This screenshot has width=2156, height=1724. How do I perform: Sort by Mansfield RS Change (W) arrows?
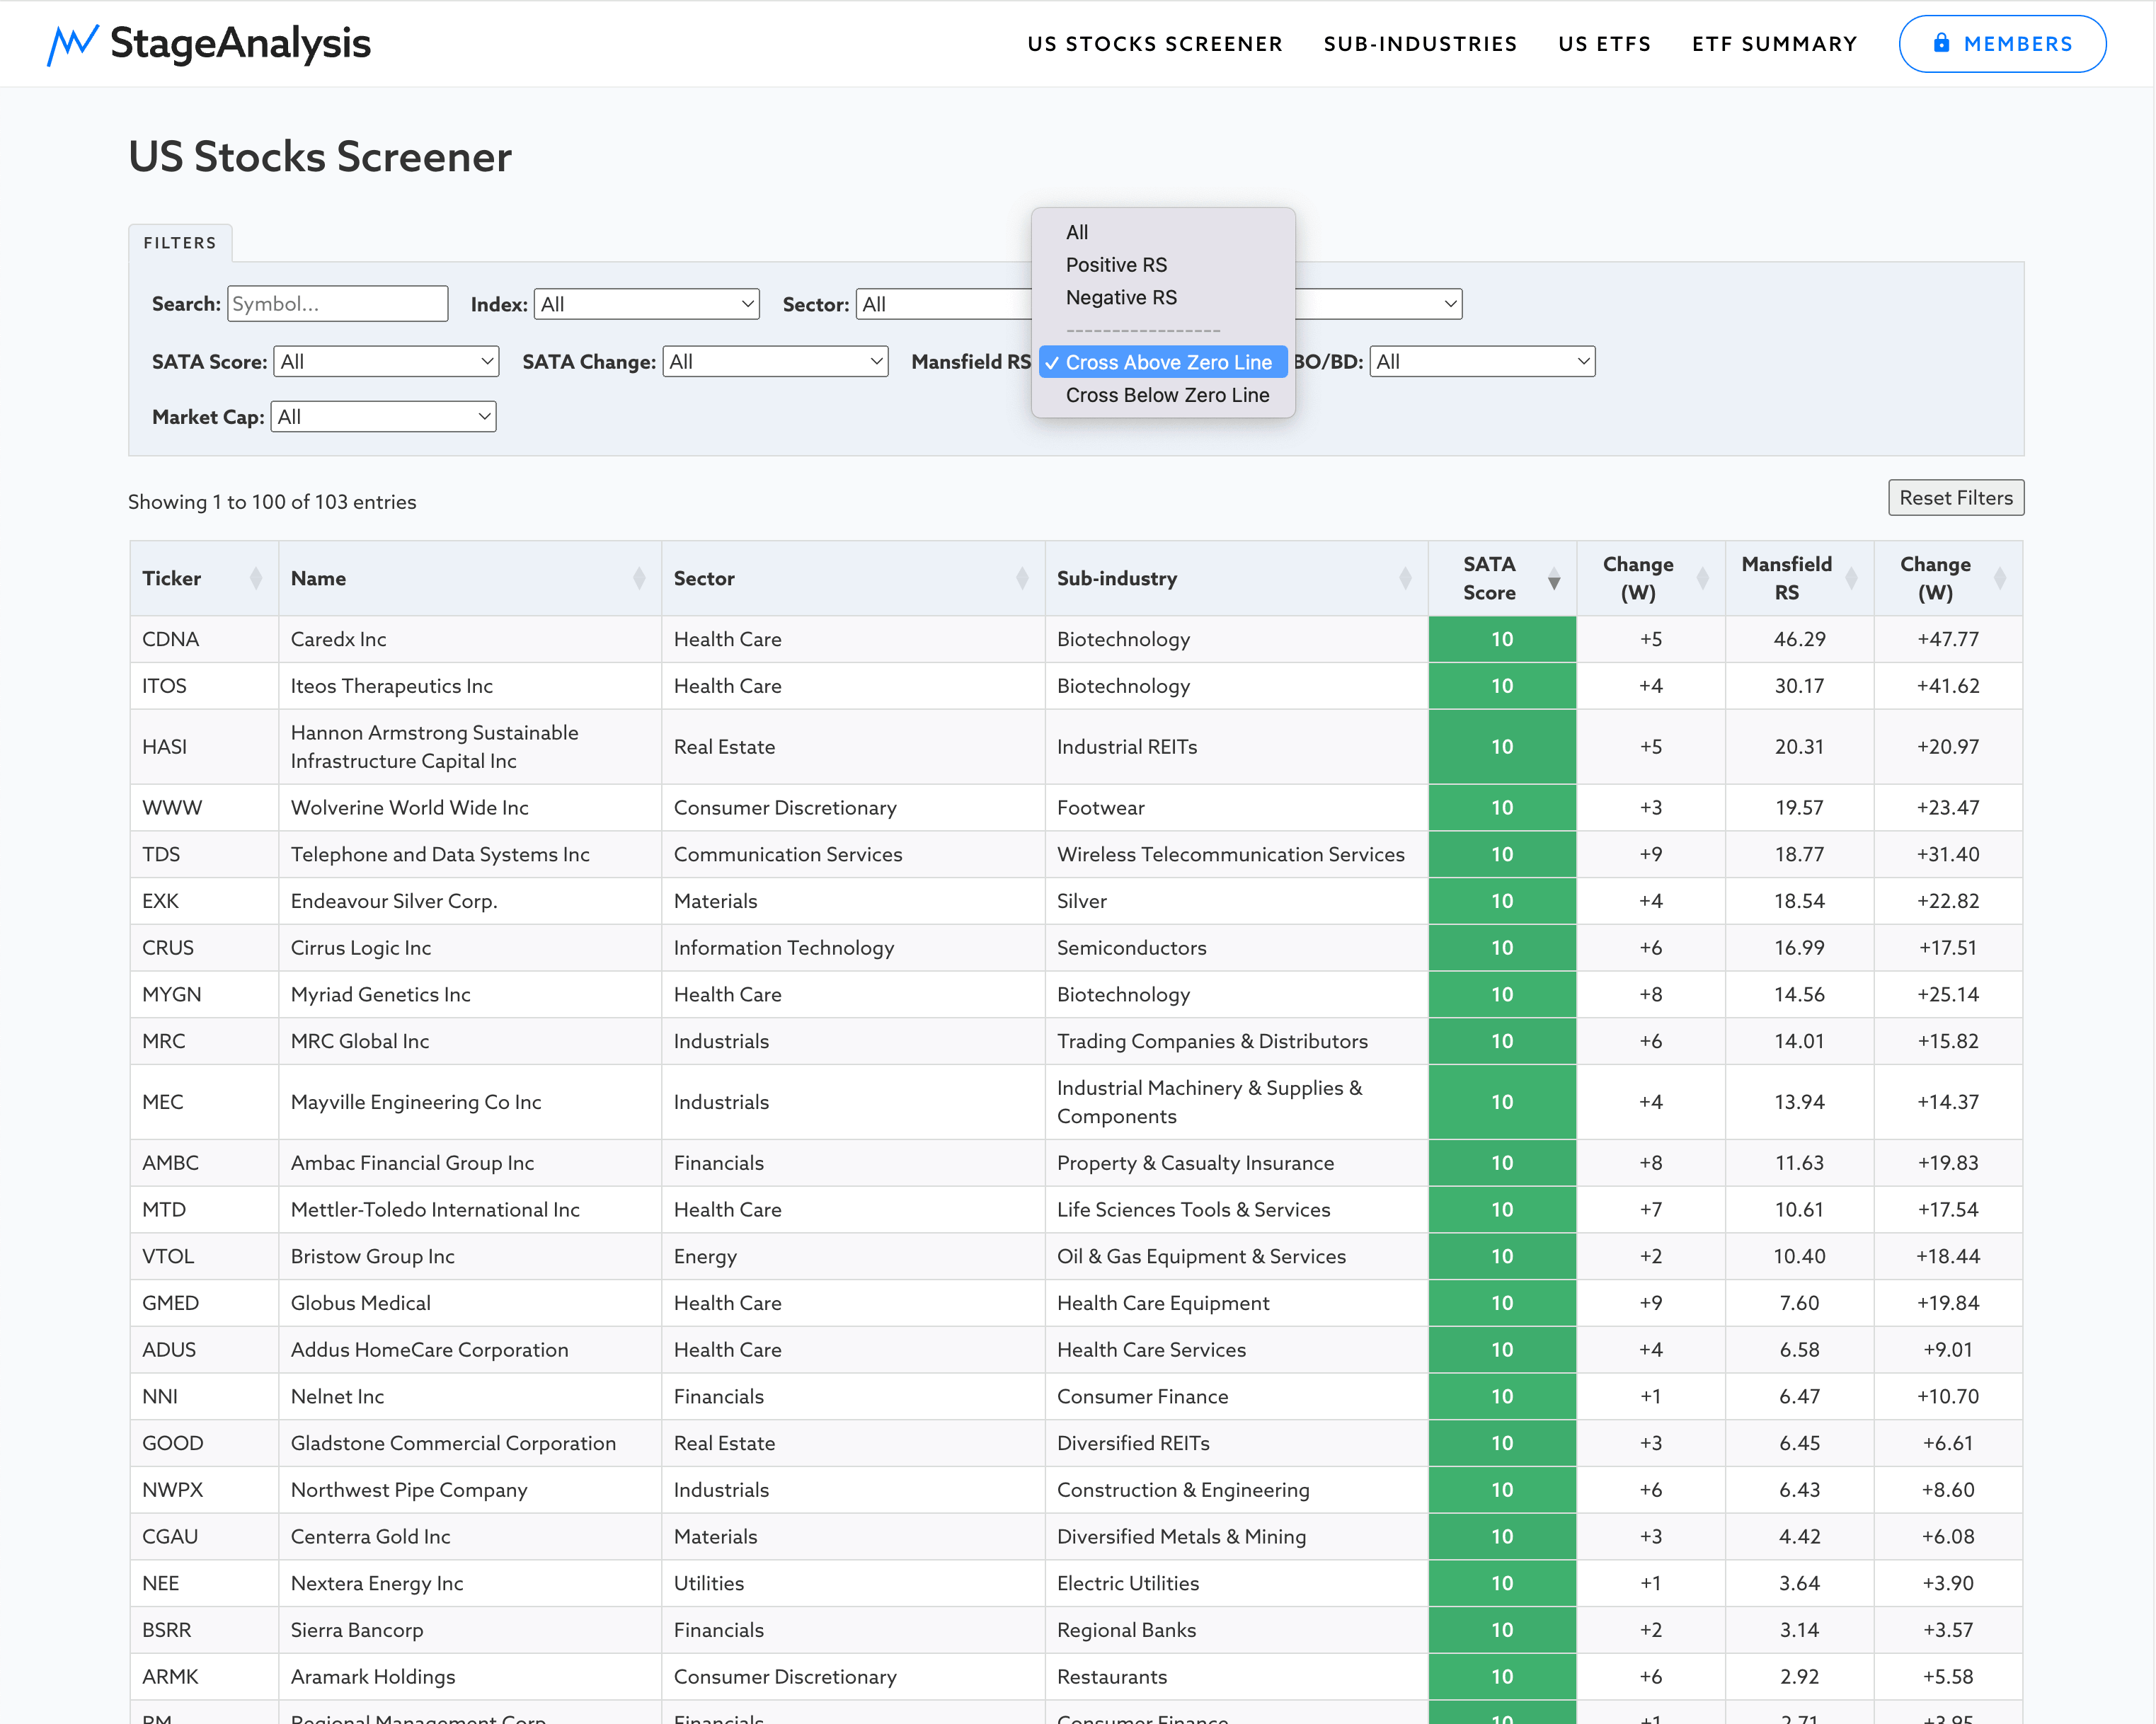2000,578
